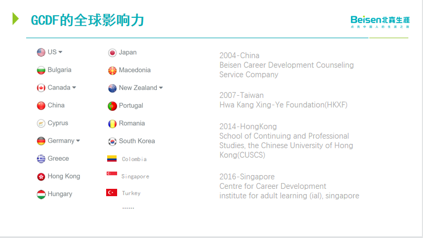Open the Germany dropdown arrow
The image size is (423, 238).
(x=78, y=141)
